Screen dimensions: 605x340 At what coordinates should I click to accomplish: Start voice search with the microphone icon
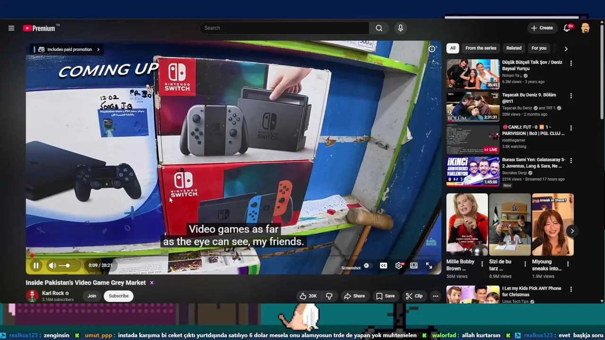(400, 28)
